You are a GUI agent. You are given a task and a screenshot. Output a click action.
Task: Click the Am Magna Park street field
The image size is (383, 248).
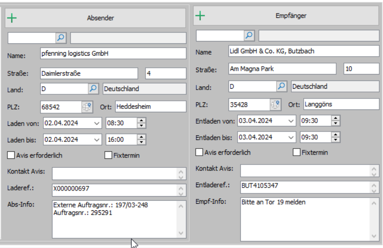tap(282, 69)
